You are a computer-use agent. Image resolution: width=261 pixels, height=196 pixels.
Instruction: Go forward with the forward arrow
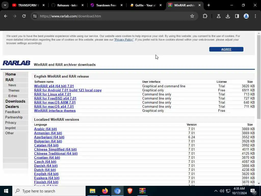coord(15,16)
